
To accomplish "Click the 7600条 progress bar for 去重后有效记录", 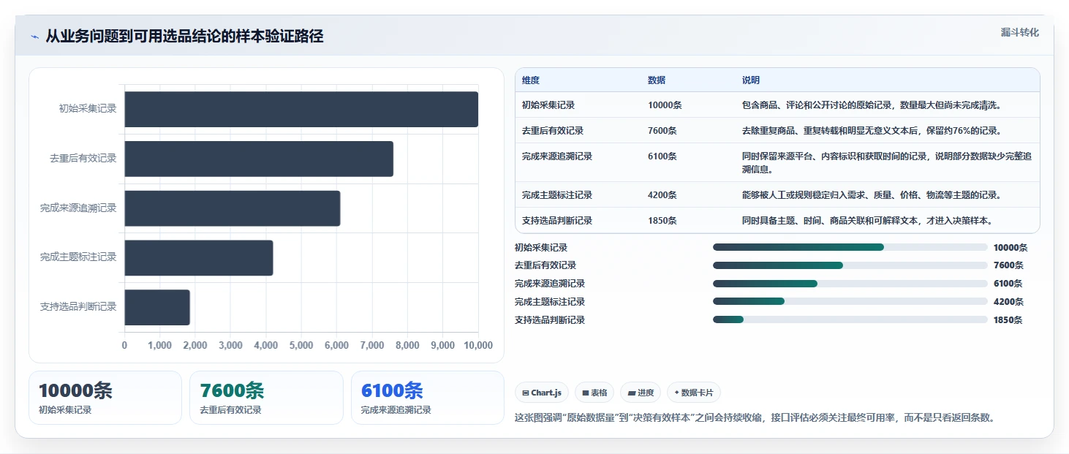I will pos(850,265).
